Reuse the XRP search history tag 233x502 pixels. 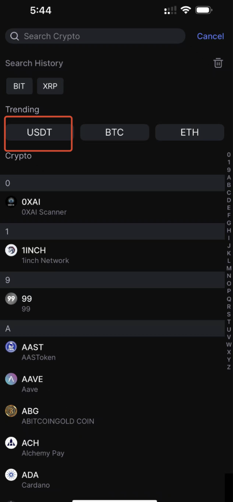pyautogui.click(x=50, y=86)
